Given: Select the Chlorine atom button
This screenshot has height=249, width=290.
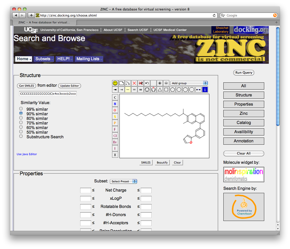Looking at the screenshot, I should (115, 136).
